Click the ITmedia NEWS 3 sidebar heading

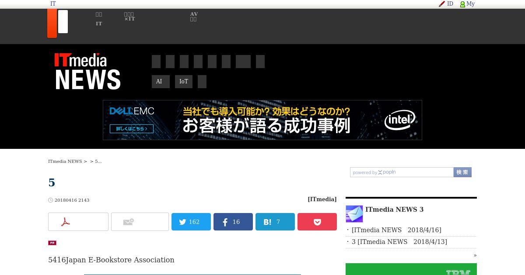pos(394,210)
